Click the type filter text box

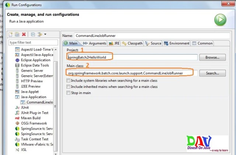(x=33, y=42)
